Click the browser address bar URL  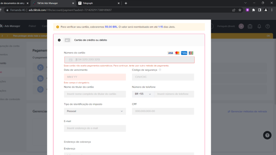(x=70, y=10)
